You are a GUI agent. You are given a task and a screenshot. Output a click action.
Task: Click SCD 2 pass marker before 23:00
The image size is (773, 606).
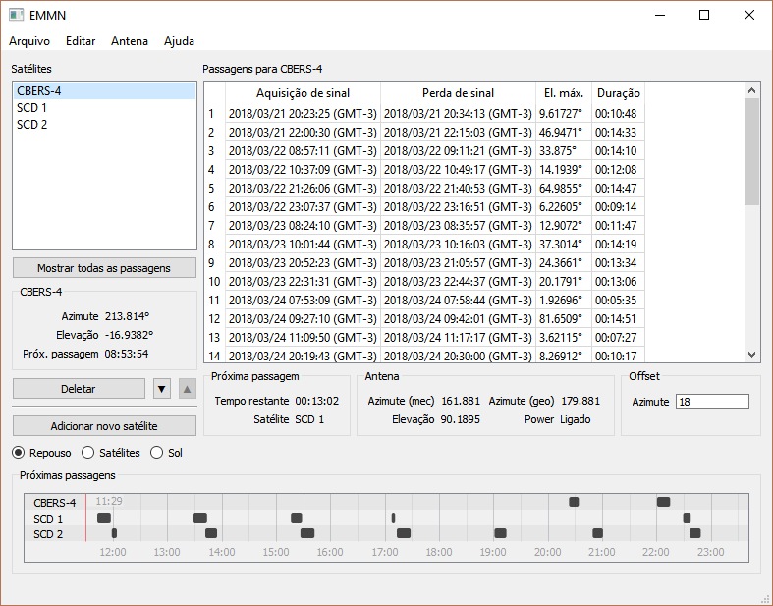695,533
